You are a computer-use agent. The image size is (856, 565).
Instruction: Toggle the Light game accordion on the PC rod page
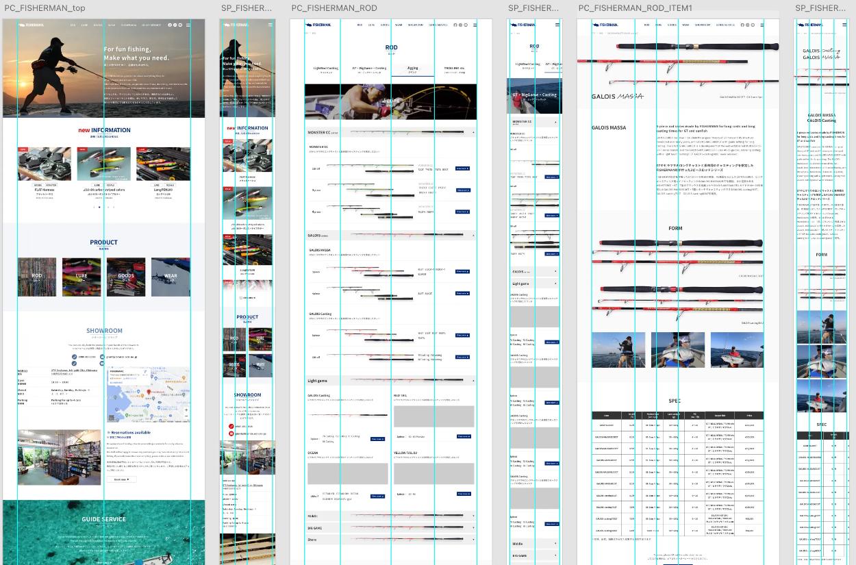click(x=473, y=380)
